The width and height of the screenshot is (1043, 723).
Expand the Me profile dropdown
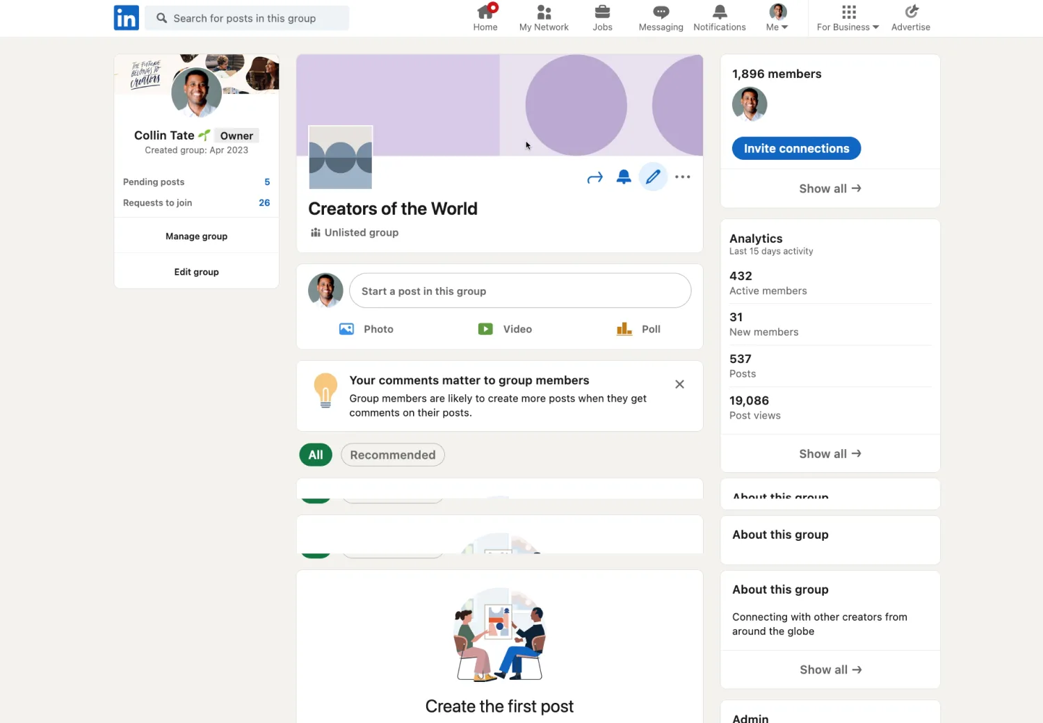pyautogui.click(x=777, y=18)
